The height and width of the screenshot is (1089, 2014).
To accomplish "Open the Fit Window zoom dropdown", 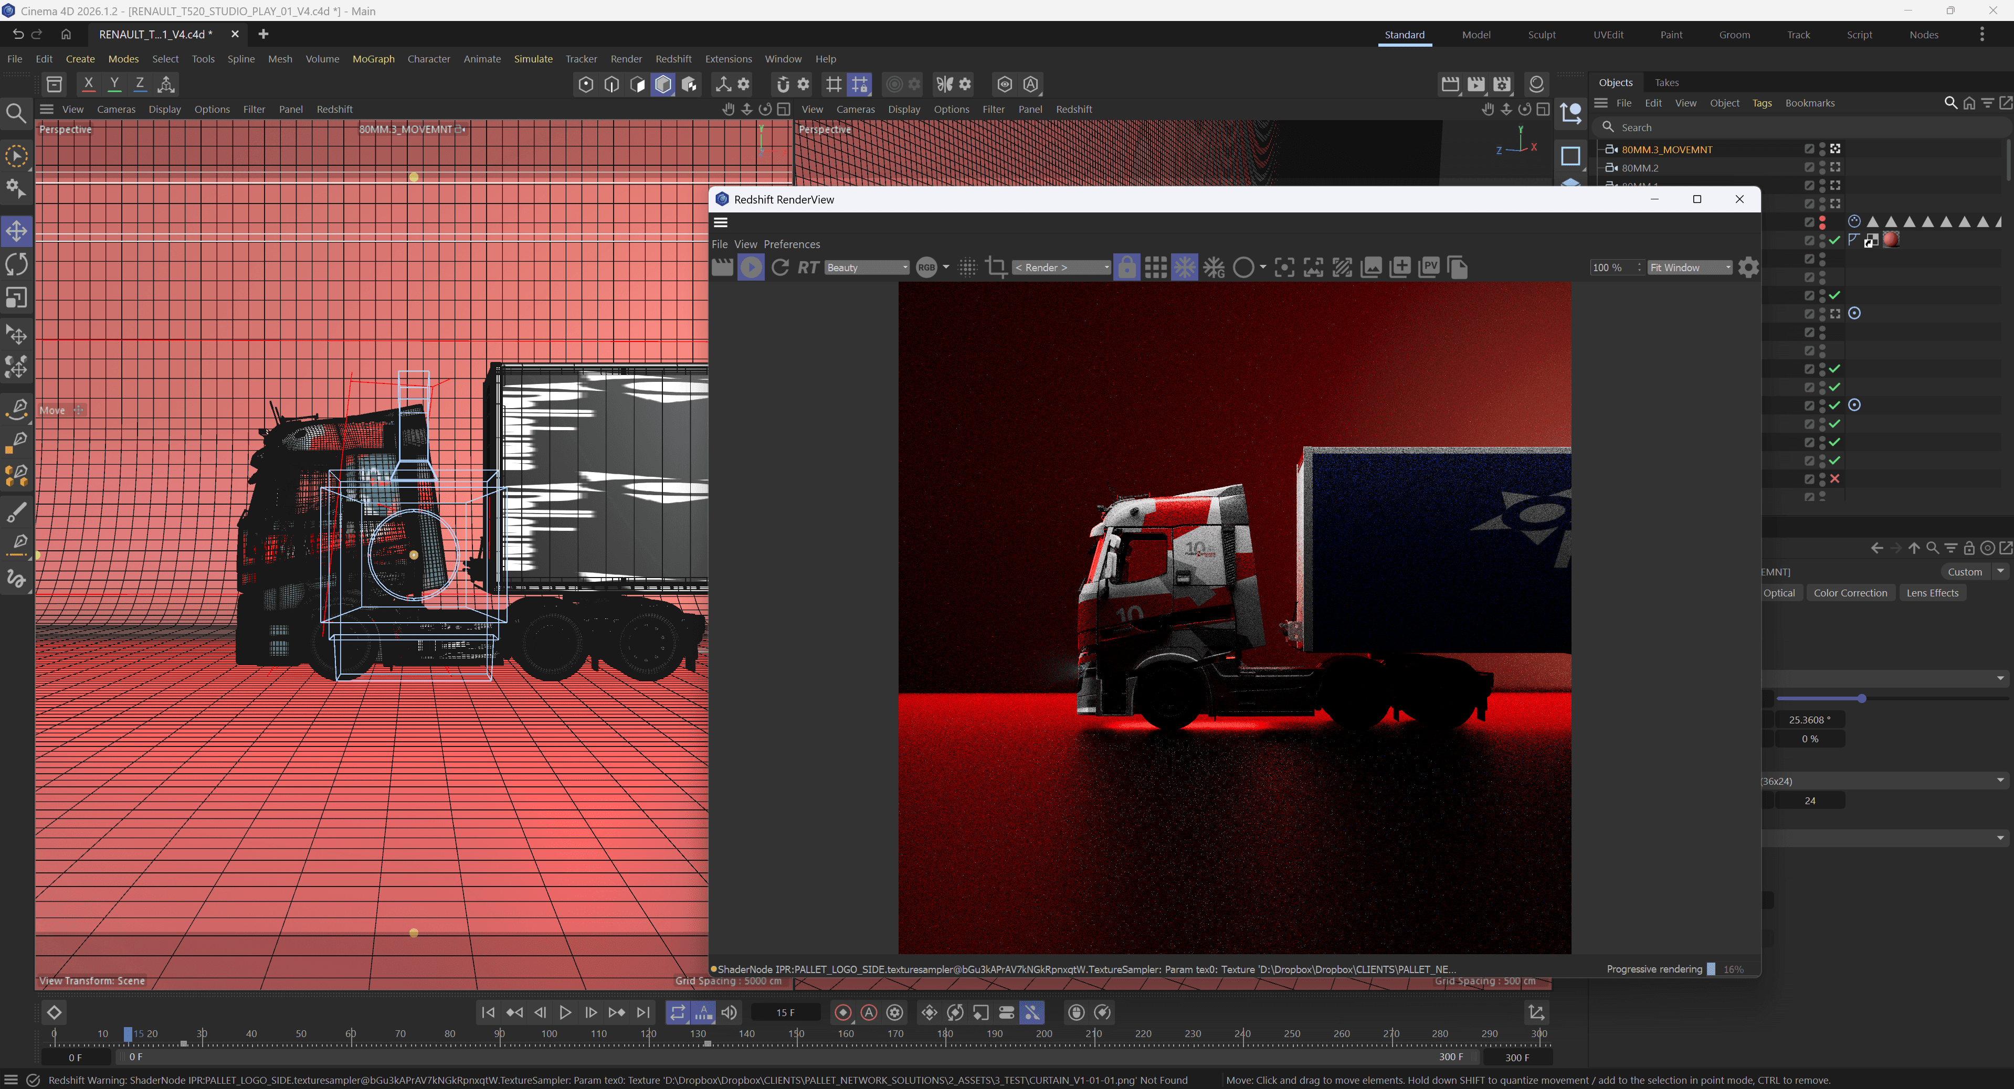I will 1690,267.
